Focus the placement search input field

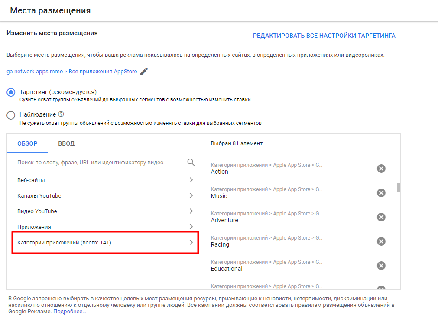click(x=100, y=163)
